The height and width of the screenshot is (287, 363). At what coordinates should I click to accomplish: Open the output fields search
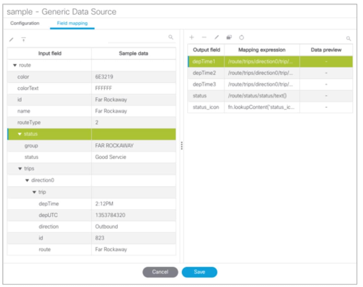pyautogui.click(x=349, y=38)
